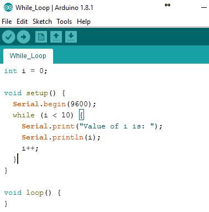This screenshot has height=212, width=209.
Task: Open the Tools menu
Action: [64, 22]
